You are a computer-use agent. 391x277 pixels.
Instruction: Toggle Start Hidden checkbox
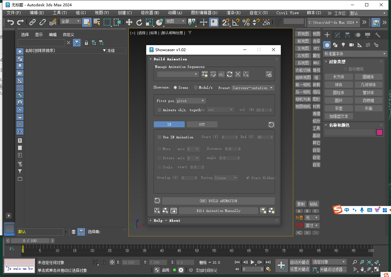pyautogui.click(x=248, y=178)
